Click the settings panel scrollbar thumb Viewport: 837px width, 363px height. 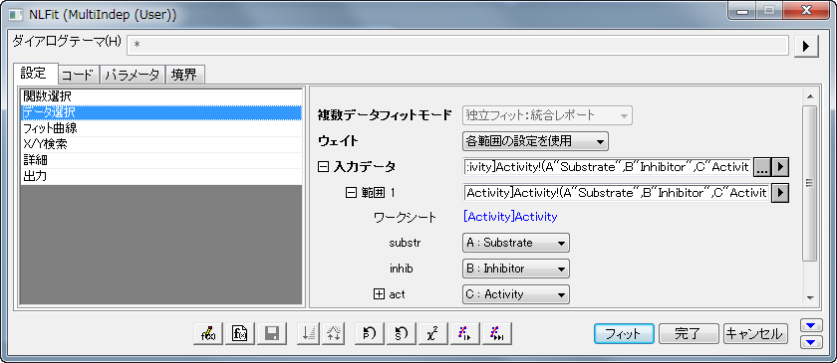point(809,183)
